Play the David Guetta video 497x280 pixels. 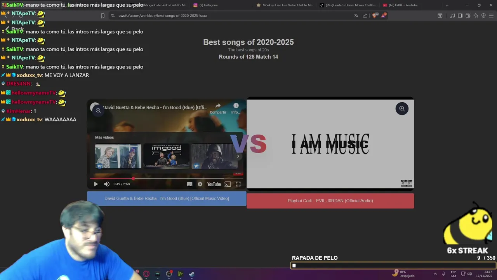tap(96, 184)
